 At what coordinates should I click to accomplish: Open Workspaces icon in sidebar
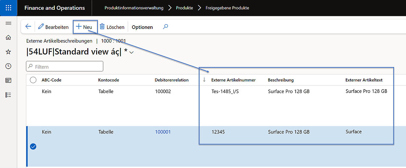[x=8, y=80]
